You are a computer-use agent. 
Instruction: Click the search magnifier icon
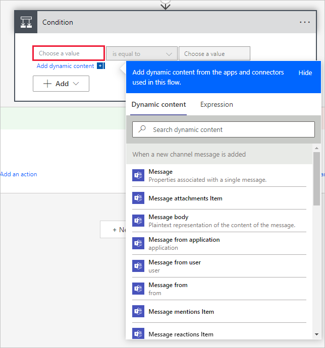143,129
